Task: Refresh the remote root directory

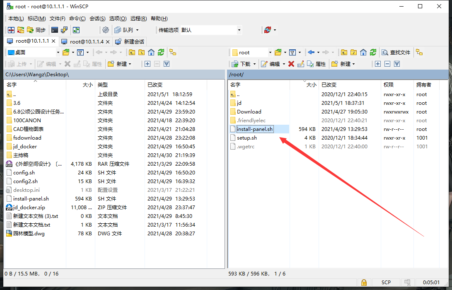Action: (x=373, y=52)
